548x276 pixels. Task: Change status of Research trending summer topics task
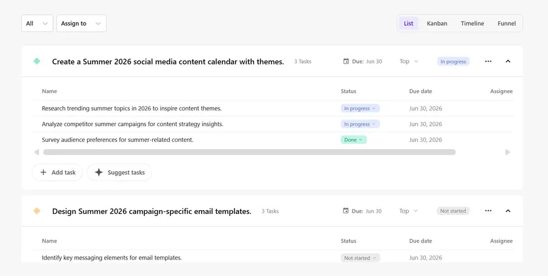pos(360,108)
